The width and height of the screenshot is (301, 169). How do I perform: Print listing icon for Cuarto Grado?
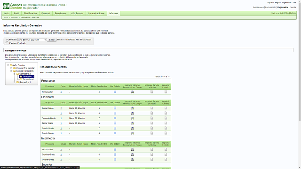point(166,128)
